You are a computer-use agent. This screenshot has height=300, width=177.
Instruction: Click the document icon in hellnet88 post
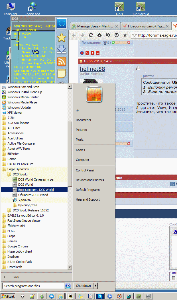[138, 68]
